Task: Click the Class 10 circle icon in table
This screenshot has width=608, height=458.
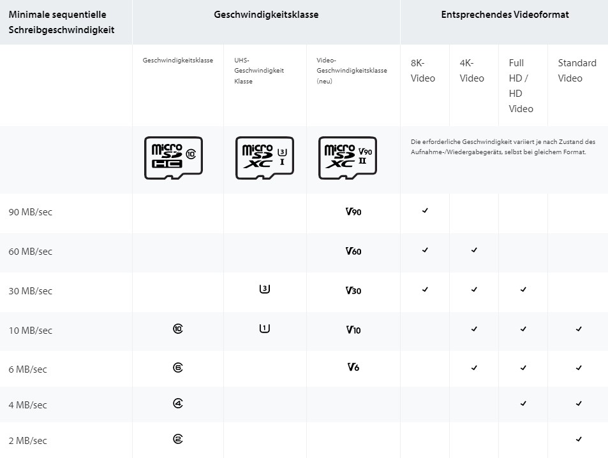Action: coord(178,329)
